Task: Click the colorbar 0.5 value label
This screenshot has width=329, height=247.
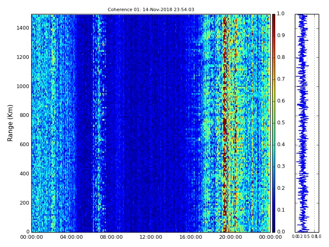Action: [x=281, y=123]
